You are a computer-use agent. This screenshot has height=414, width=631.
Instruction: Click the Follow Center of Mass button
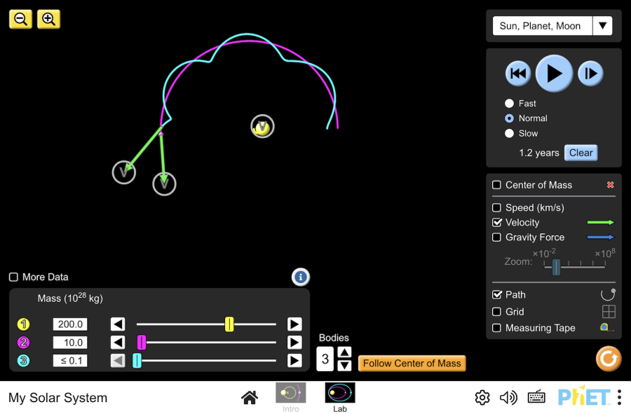point(412,364)
